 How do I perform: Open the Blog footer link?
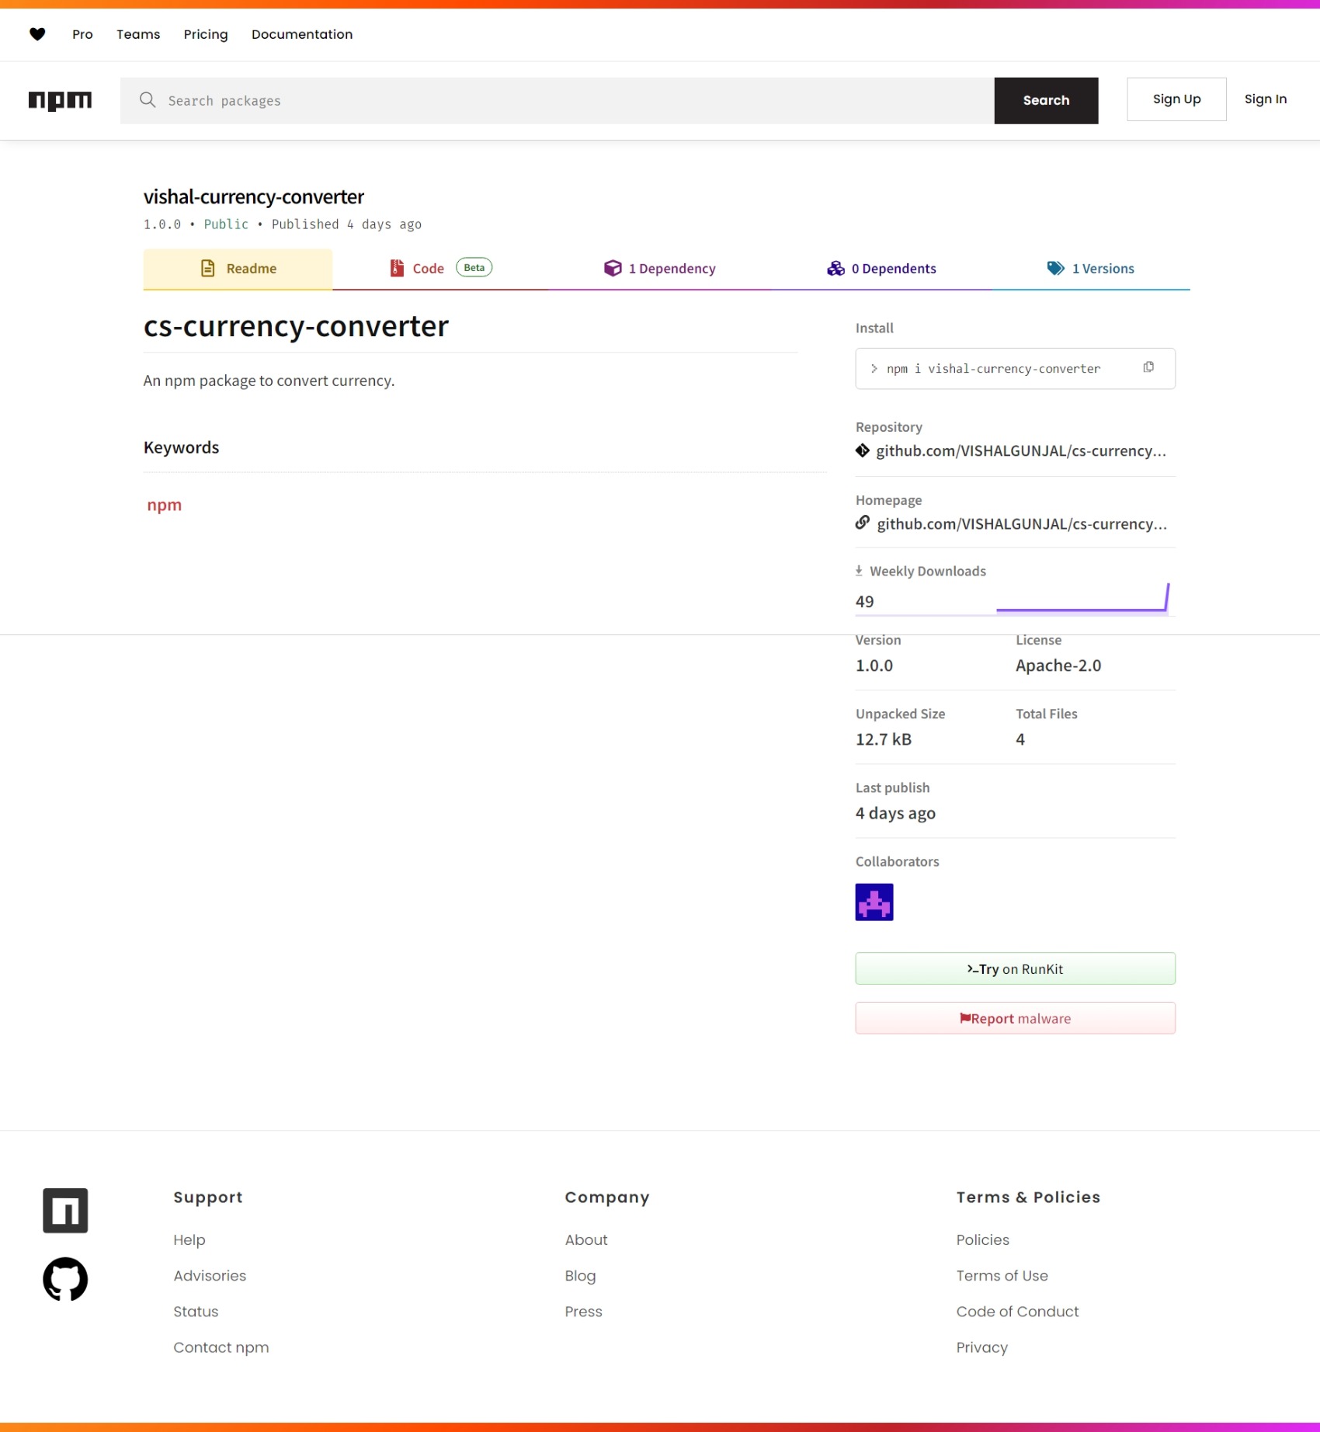tap(580, 1276)
